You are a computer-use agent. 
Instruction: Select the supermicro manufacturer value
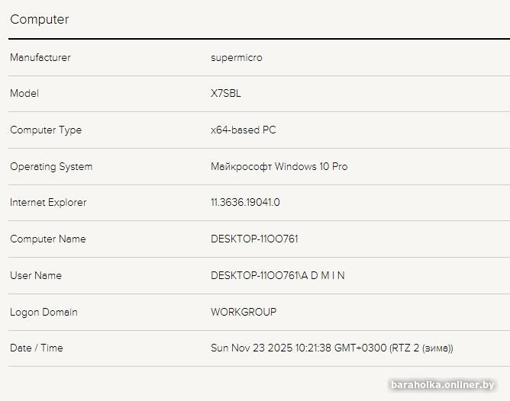pos(237,58)
